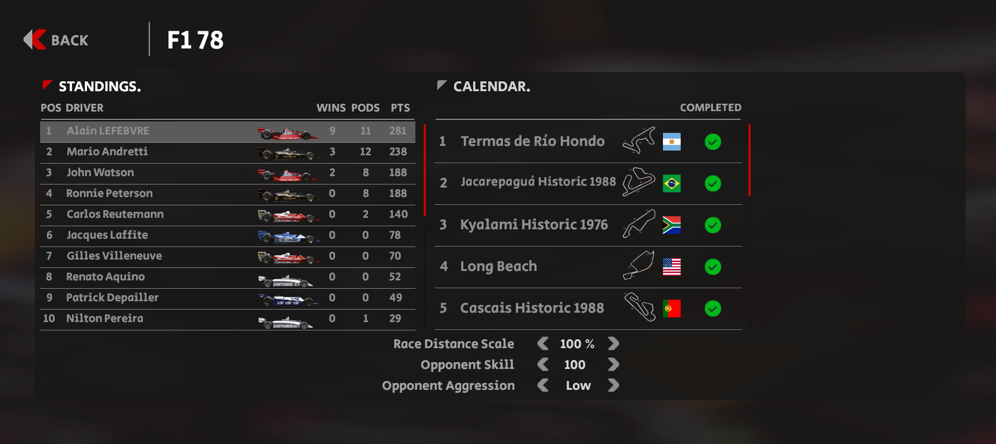Click the Termas de Río Hondo track outline icon
Screen dimensions: 996x444
[x=639, y=141]
